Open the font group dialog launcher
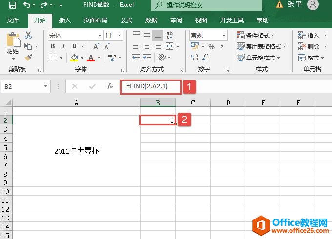This screenshot has height=239, width=332. coord(123,70)
